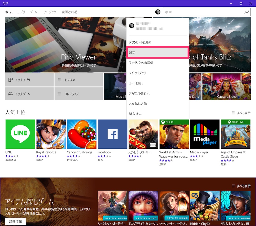
Task: Click the おすすめ button
Action: (x=79, y=80)
